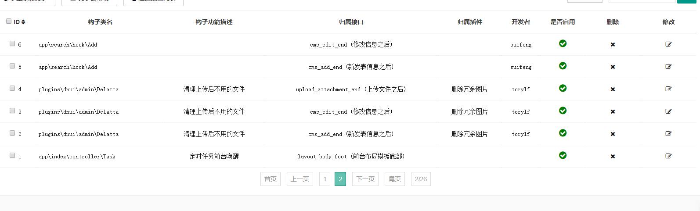Screen dimensions: 700x211
Task: Open edit for the layout_body_foot hook
Action: (668, 156)
